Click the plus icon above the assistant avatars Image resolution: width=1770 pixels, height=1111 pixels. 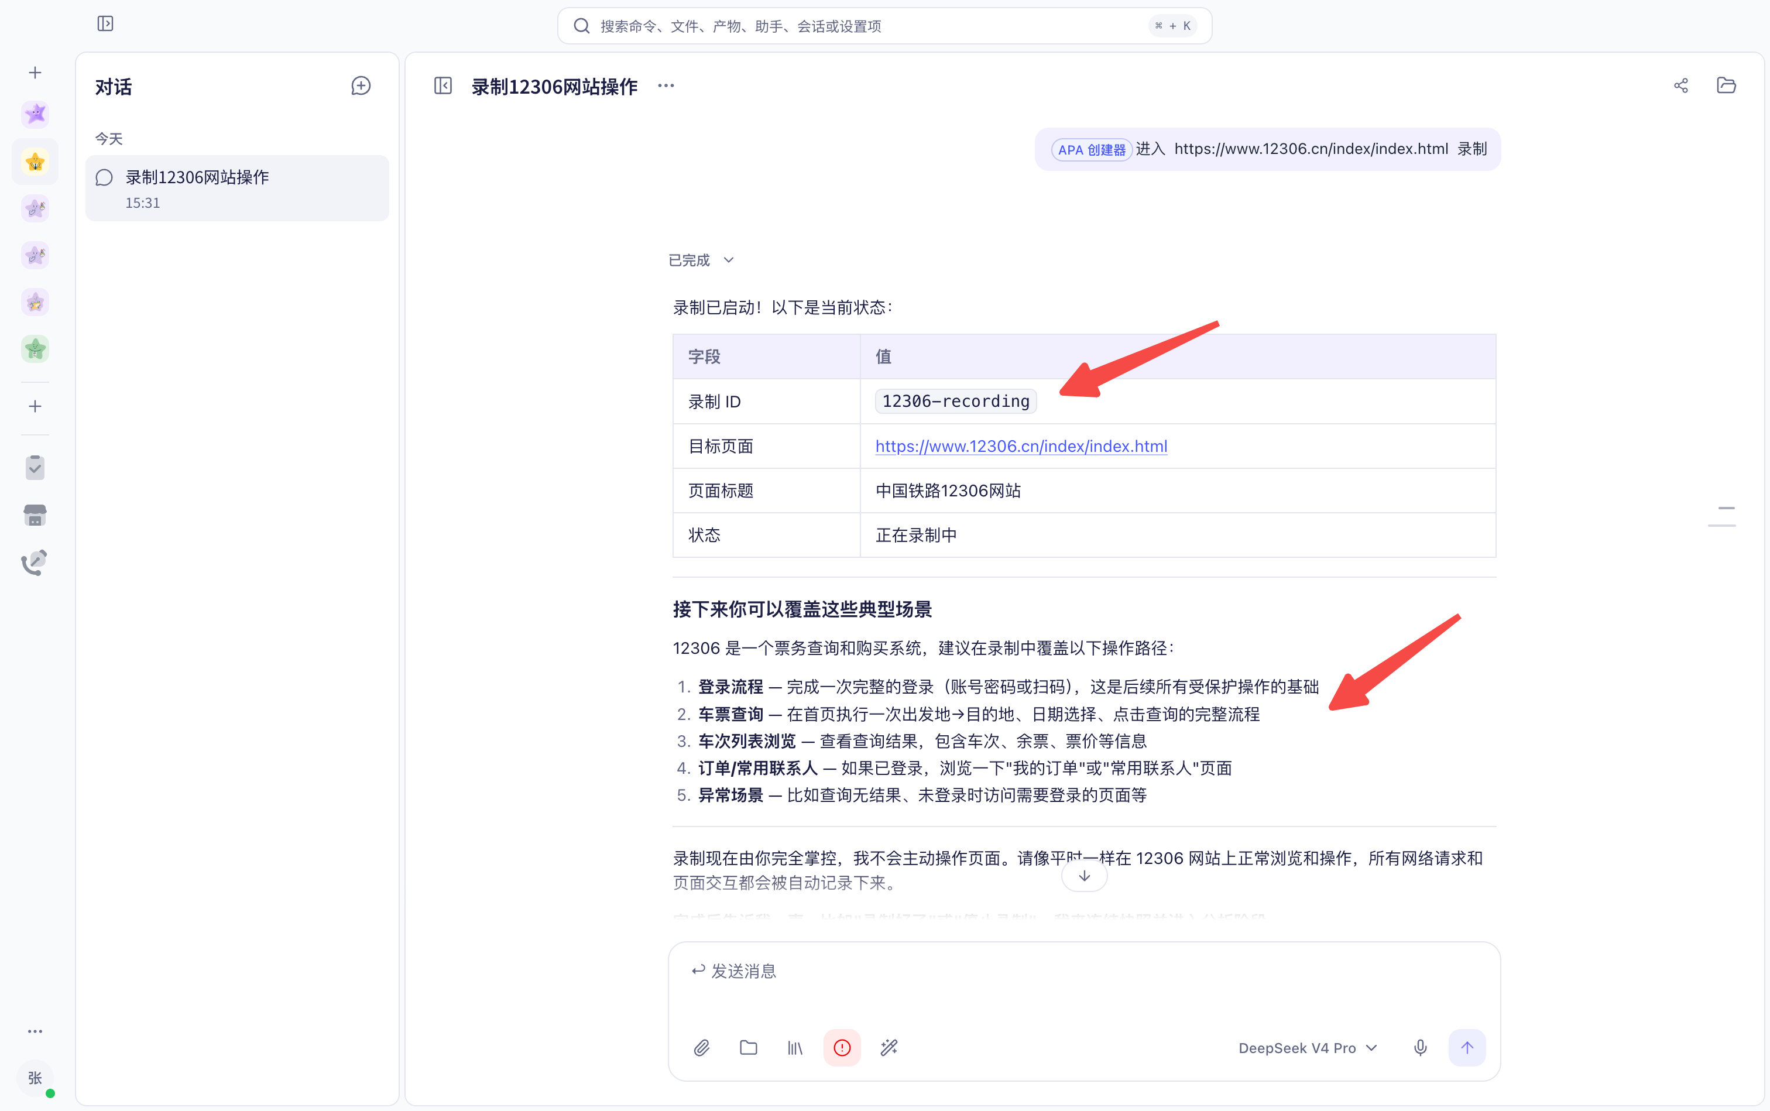pyautogui.click(x=35, y=73)
